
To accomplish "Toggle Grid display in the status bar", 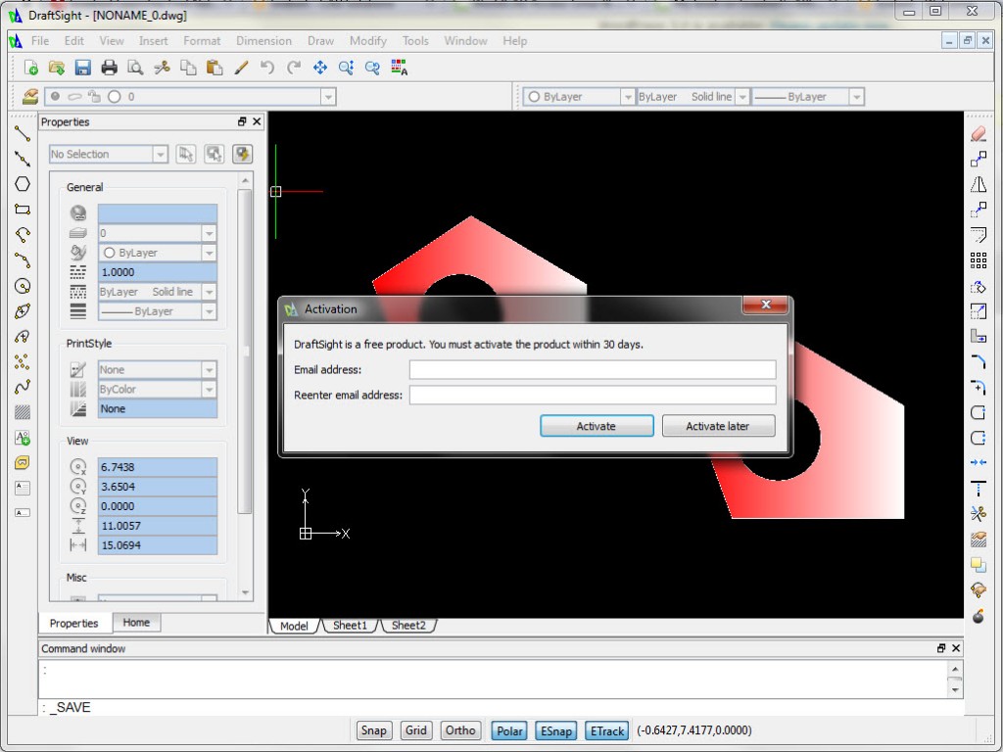I will click(x=415, y=730).
